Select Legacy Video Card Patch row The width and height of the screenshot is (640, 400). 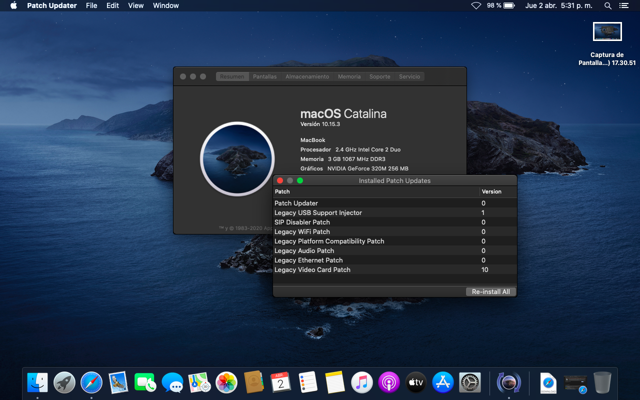click(395, 269)
